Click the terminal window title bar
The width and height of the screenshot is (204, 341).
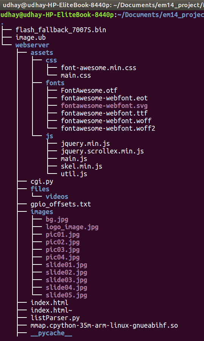102,5
